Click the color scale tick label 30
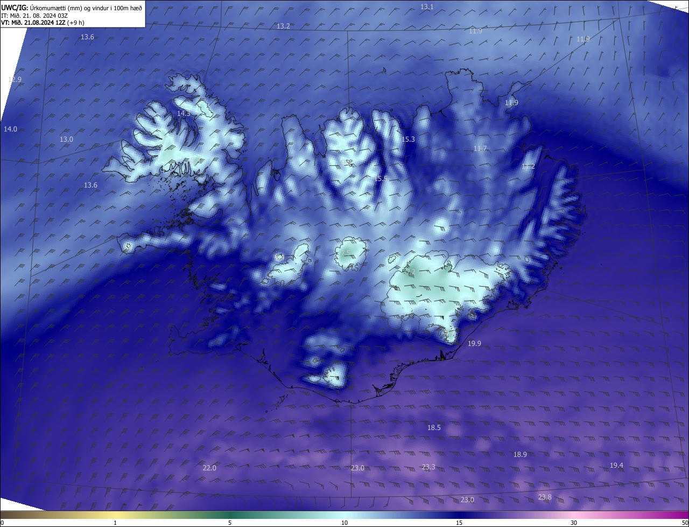 click(574, 523)
